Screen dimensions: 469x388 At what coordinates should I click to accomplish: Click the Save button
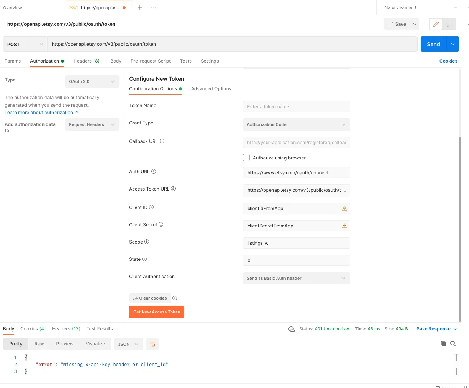pyautogui.click(x=397, y=24)
